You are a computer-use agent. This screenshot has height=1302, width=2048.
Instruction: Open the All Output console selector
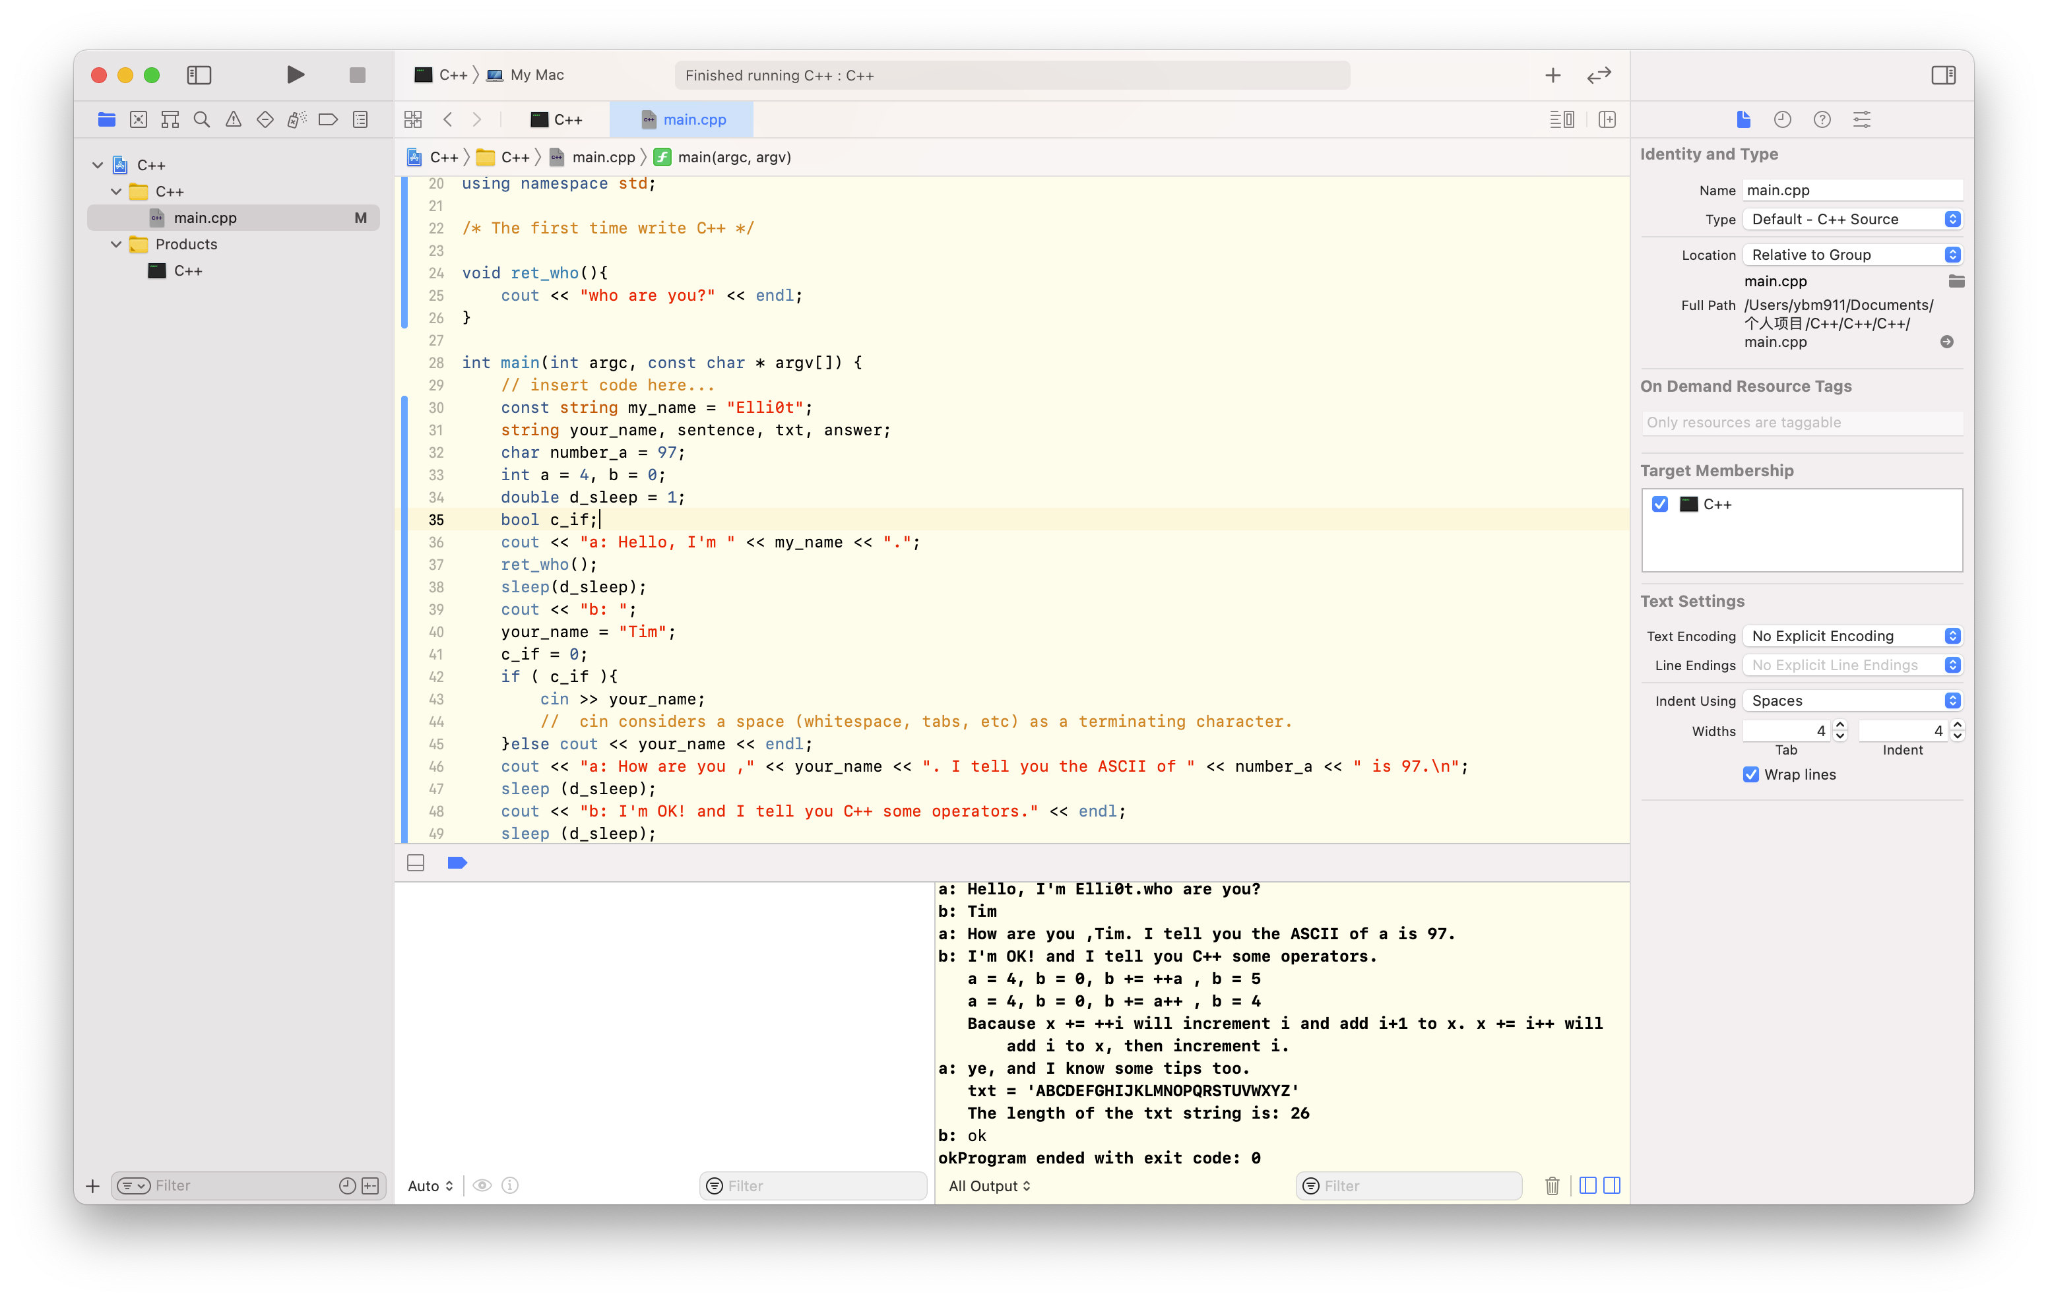point(989,1185)
